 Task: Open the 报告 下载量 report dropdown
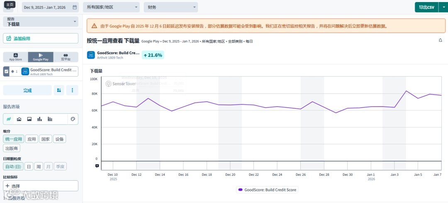(41, 21)
